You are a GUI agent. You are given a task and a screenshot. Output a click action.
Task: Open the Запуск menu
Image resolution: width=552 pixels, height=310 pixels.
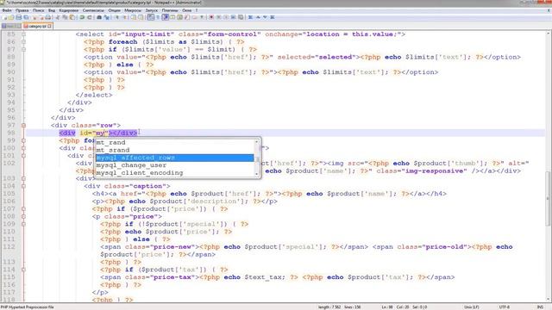[x=152, y=10]
